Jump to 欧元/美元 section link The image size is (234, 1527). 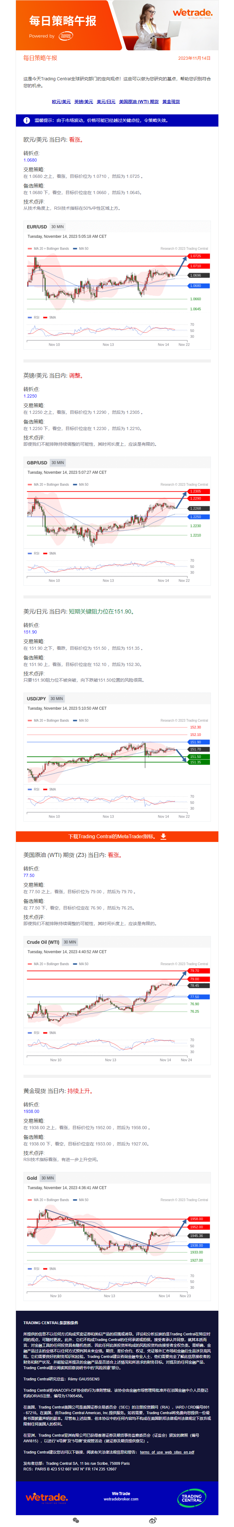[61, 102]
